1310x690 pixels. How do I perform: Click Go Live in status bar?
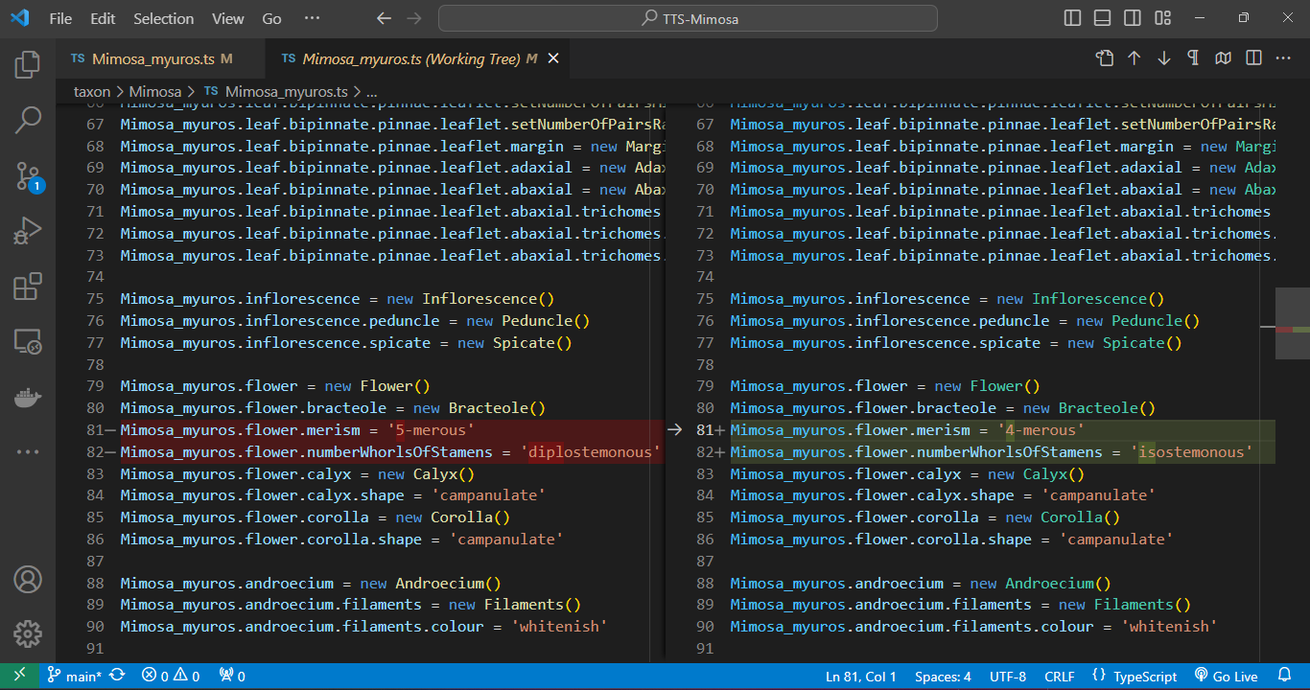(1226, 677)
